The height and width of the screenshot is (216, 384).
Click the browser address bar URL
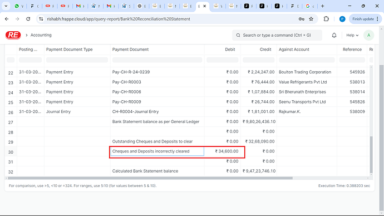tap(119, 19)
